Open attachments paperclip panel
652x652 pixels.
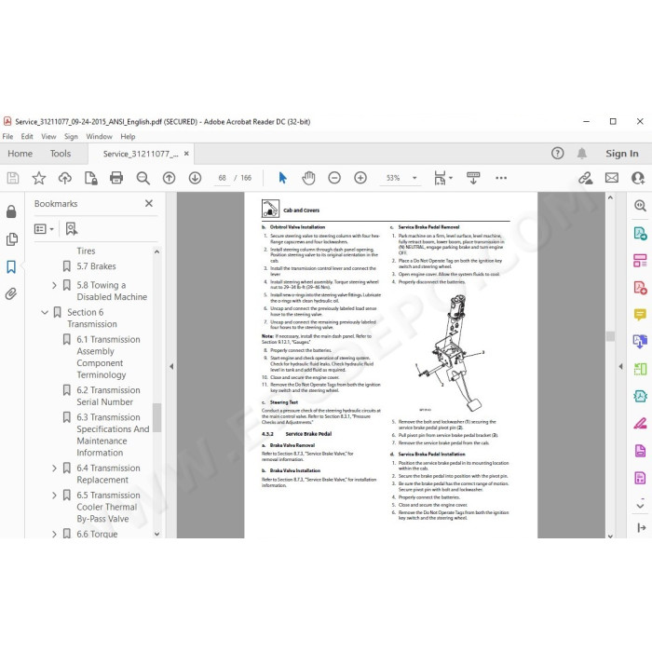point(11,294)
